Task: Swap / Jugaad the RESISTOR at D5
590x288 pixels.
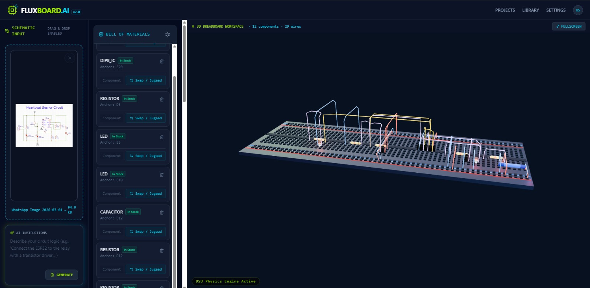Action: point(146,118)
